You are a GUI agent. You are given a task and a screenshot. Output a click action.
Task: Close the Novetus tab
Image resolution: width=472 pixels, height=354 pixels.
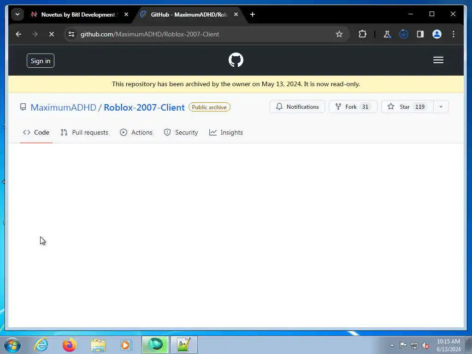126,14
